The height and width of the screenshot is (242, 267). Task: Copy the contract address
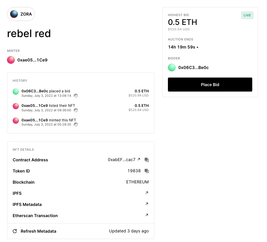pyautogui.click(x=146, y=160)
